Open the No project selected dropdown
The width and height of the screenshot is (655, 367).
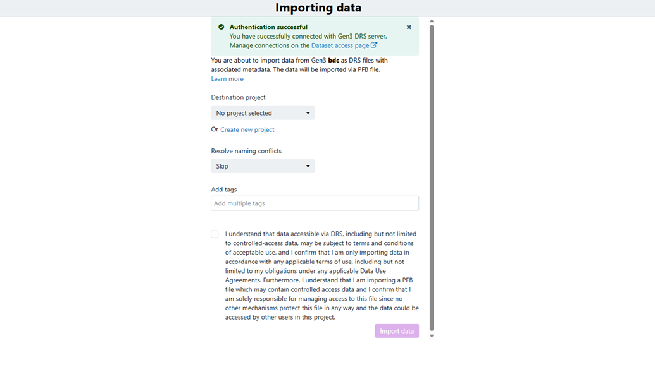point(263,112)
